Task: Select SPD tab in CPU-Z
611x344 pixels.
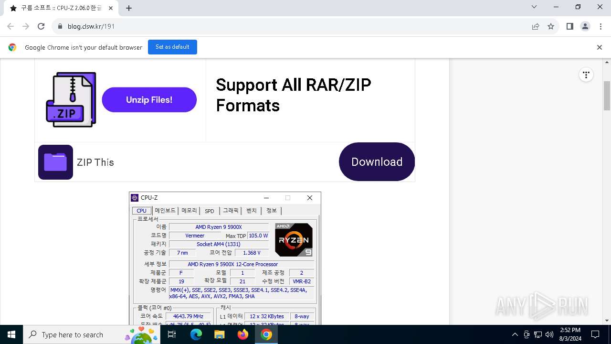Action: [210, 211]
